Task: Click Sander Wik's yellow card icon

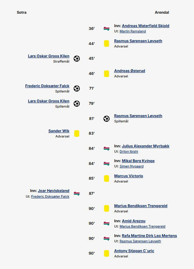Action: [77, 134]
